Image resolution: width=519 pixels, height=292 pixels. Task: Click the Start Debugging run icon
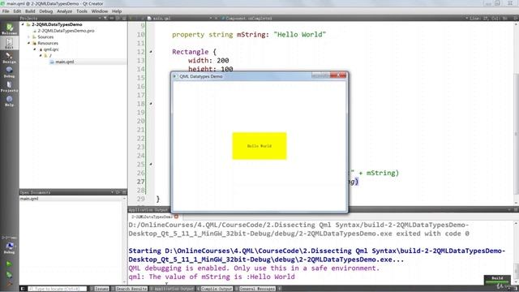[9, 274]
